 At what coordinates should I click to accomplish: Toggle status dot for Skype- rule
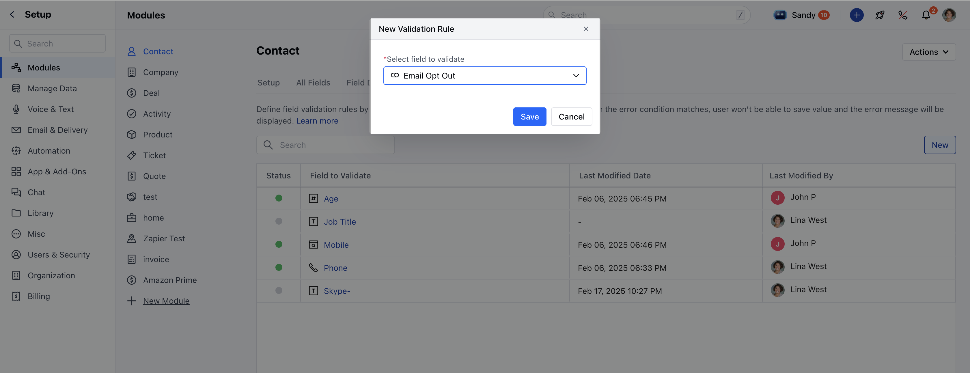coord(279,290)
